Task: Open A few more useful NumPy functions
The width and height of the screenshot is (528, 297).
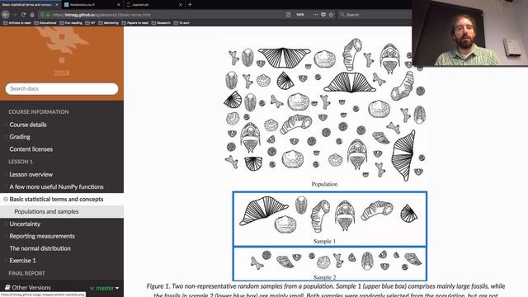Action: [56, 187]
